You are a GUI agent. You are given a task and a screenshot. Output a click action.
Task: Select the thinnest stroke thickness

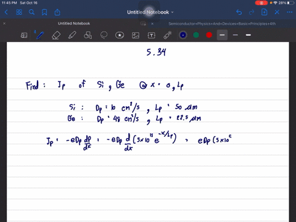point(236,35)
